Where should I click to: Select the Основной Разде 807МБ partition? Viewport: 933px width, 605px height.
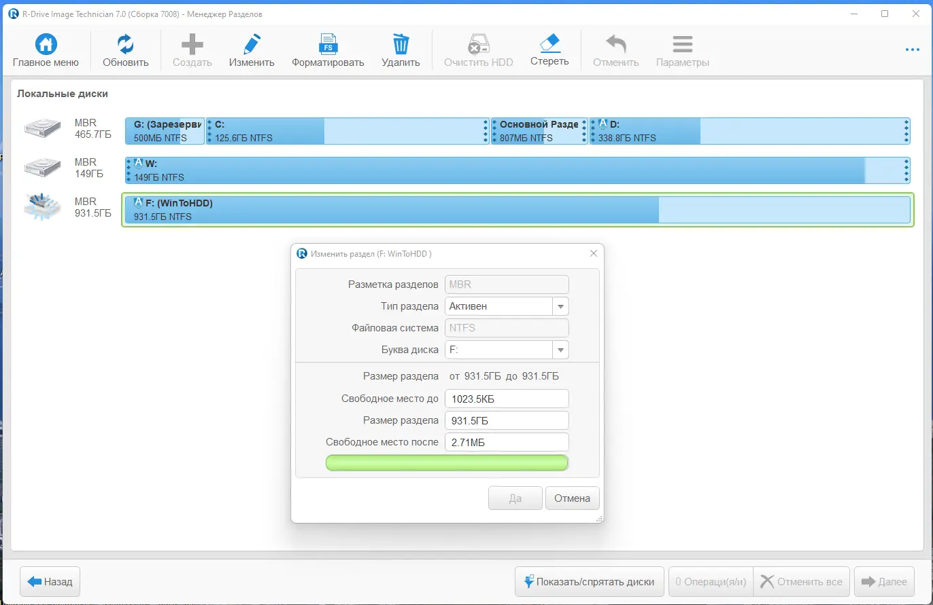[x=539, y=131]
